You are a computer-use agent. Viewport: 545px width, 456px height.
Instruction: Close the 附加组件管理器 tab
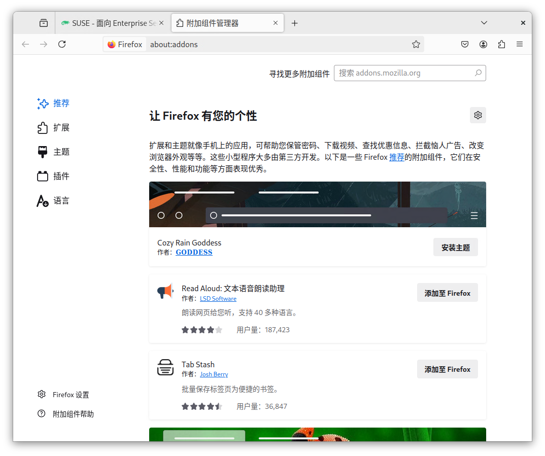tap(276, 23)
